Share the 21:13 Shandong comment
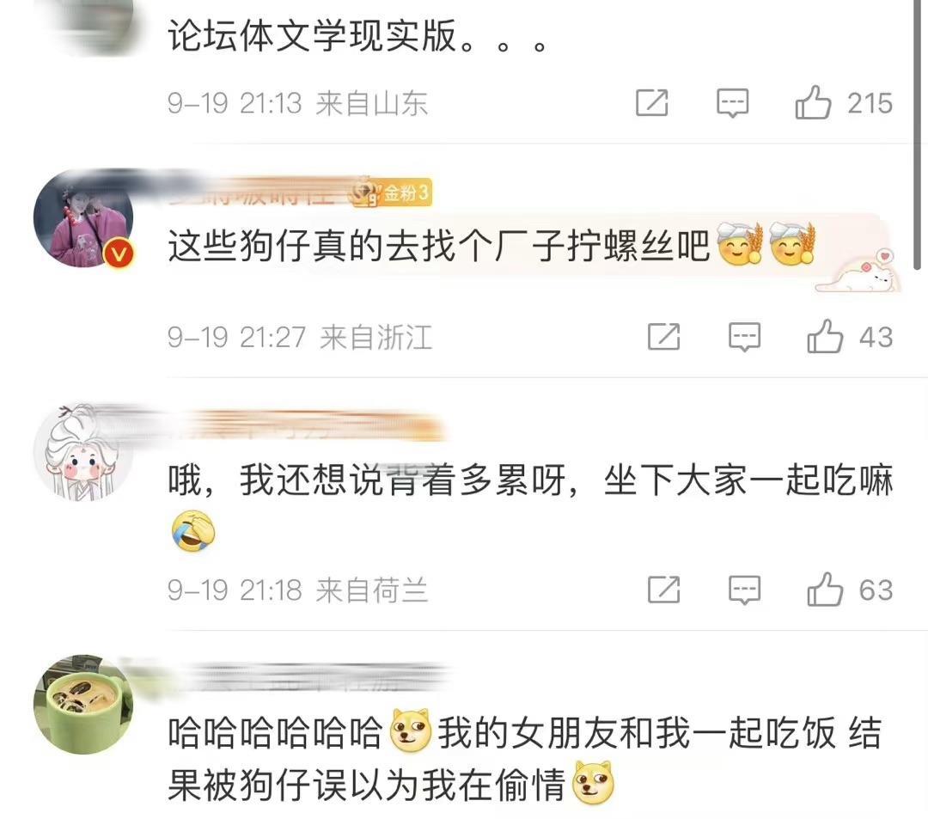The image size is (928, 819). (652, 103)
